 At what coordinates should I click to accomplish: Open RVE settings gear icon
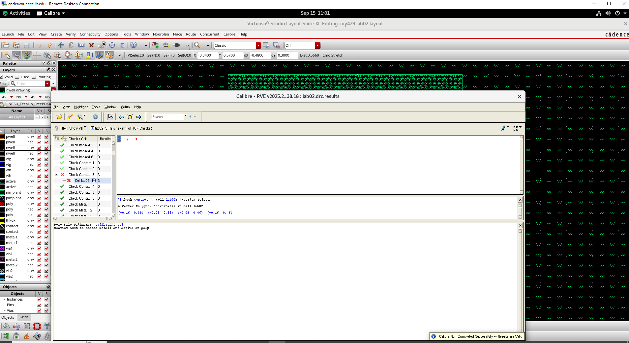coord(96,117)
